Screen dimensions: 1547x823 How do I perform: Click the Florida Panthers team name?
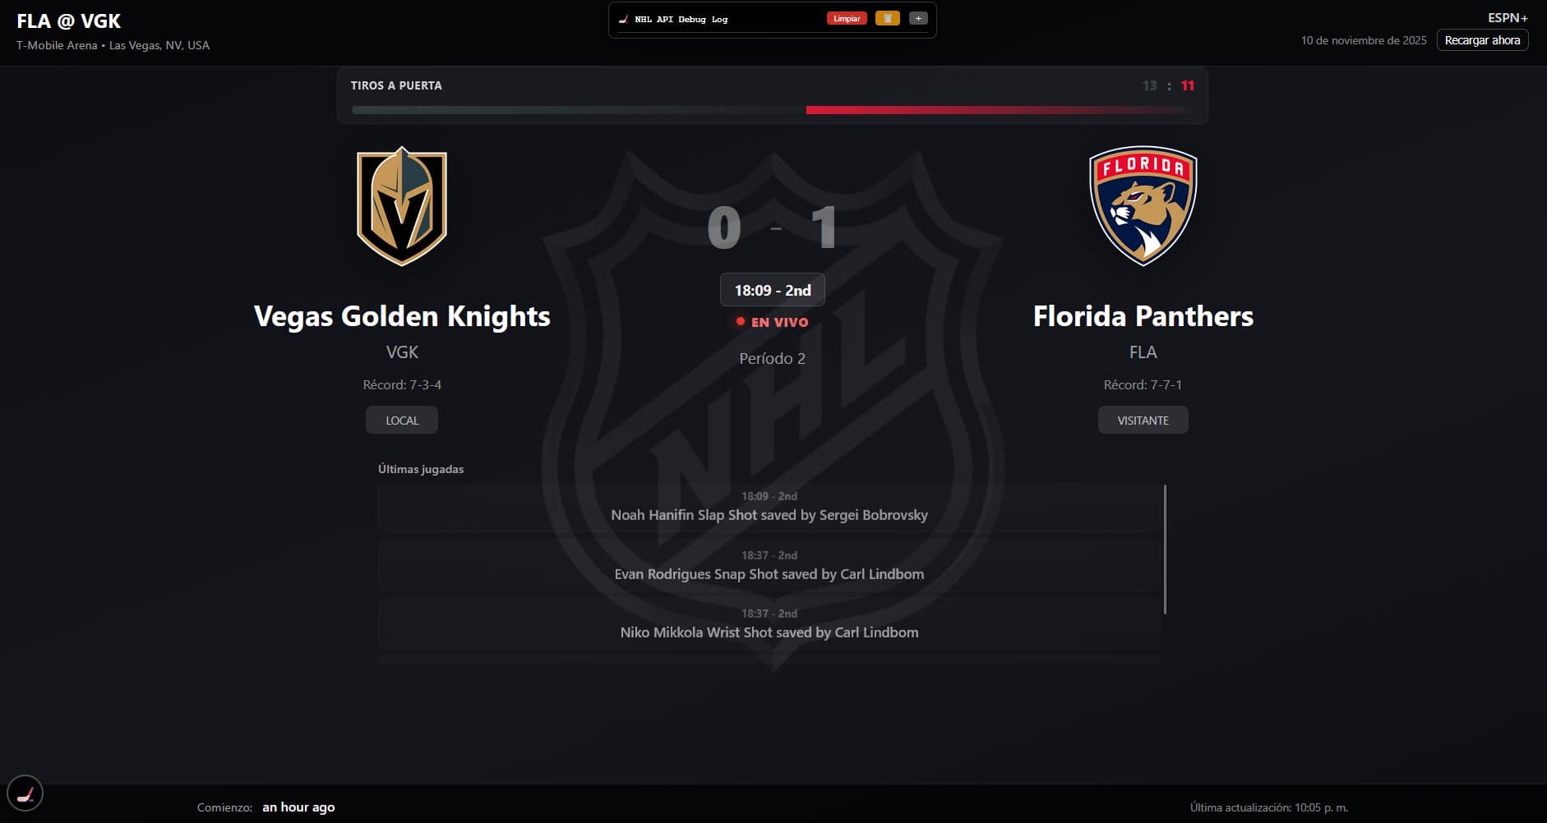click(1143, 316)
